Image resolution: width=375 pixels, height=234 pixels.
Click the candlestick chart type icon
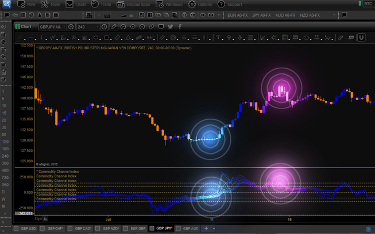[107, 15]
